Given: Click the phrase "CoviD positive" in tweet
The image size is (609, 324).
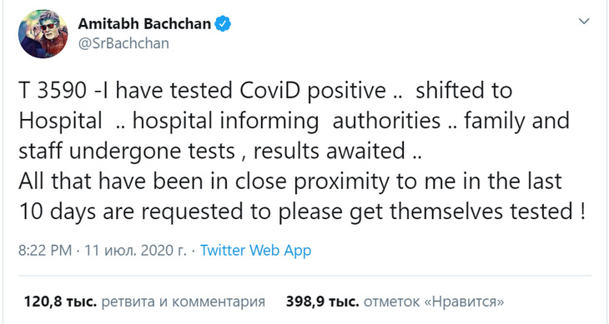Looking at the screenshot, I should [313, 91].
